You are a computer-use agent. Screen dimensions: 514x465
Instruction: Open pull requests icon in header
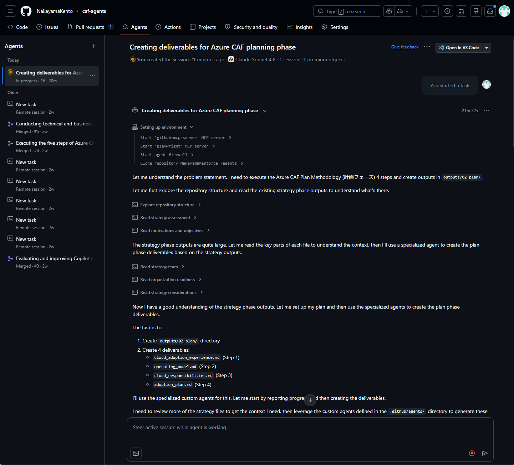(x=462, y=11)
